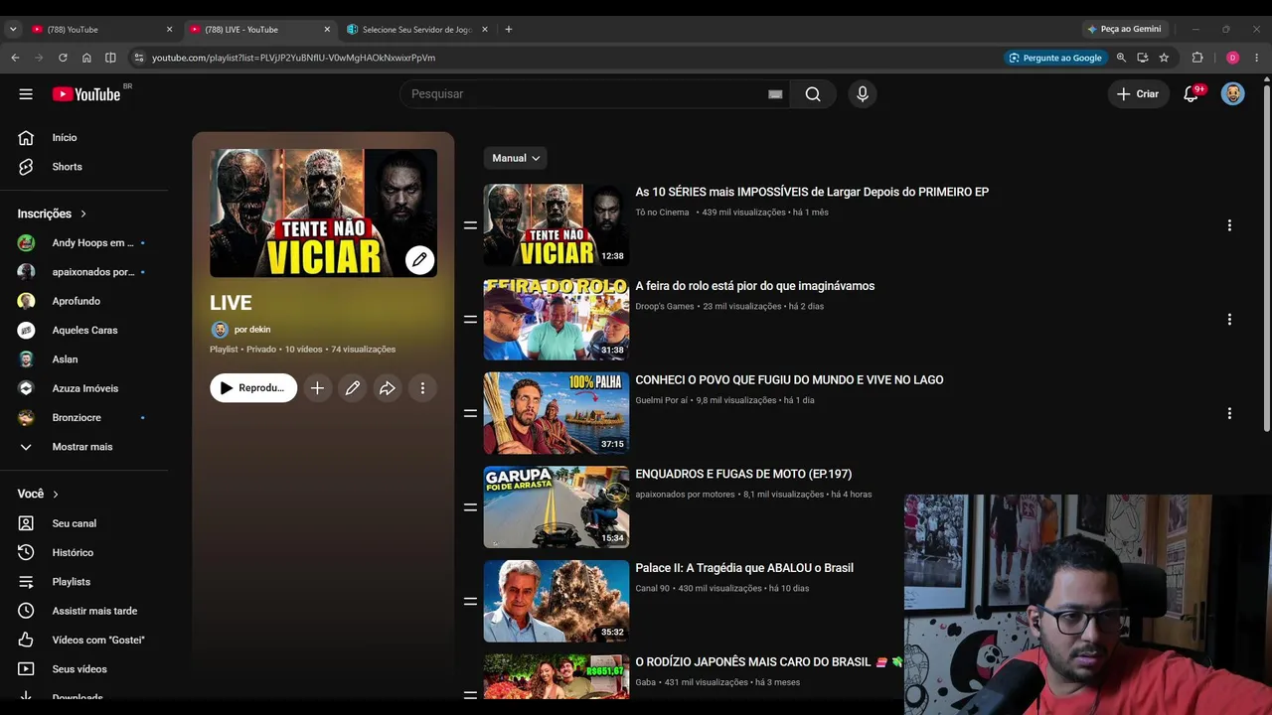The image size is (1272, 715).
Task: Open the Palace II video thumbnail
Action: (556, 602)
